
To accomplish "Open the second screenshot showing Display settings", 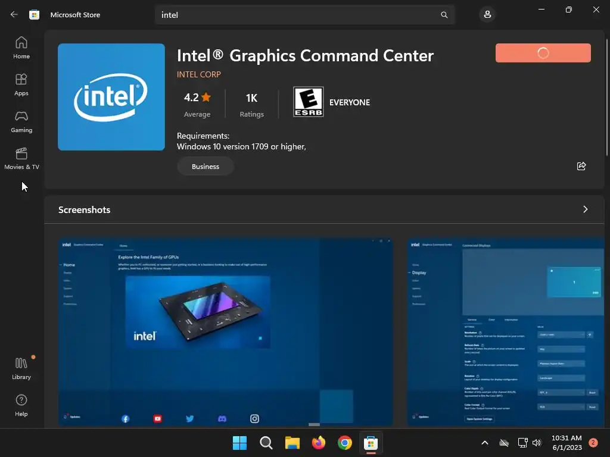I will (506, 332).
